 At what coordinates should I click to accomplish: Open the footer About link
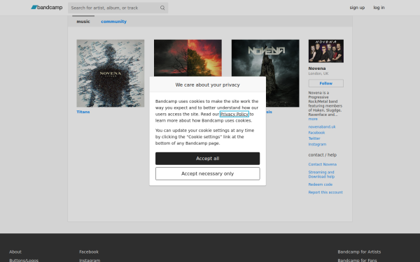coord(15,252)
